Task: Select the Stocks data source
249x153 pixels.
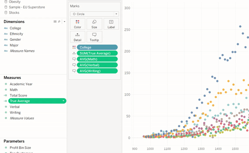Action: pyautogui.click(x=14, y=12)
